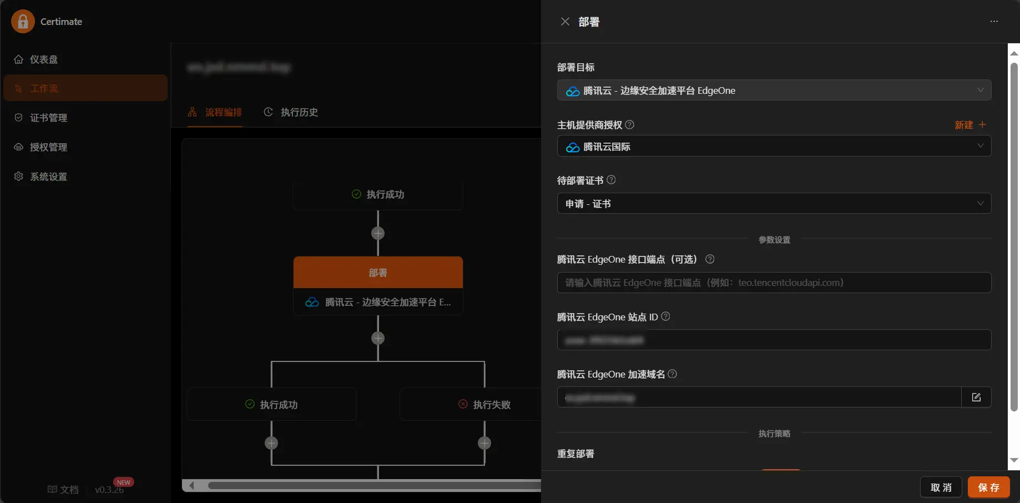Open 仪表盘 dashboard in sidebar
Image resolution: width=1020 pixels, height=503 pixels.
(85, 59)
